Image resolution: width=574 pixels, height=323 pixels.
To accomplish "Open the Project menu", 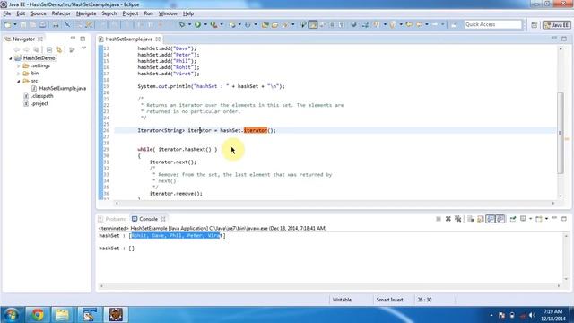I will 130,13.
